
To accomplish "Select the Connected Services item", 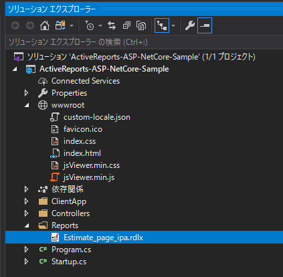I will [86, 81].
